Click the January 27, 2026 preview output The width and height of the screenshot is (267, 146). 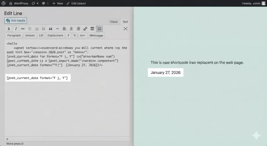tap(166, 72)
